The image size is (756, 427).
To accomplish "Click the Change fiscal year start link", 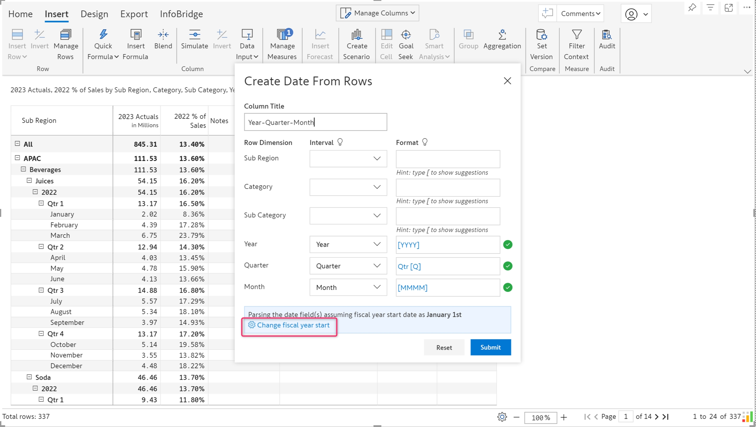I will [293, 325].
